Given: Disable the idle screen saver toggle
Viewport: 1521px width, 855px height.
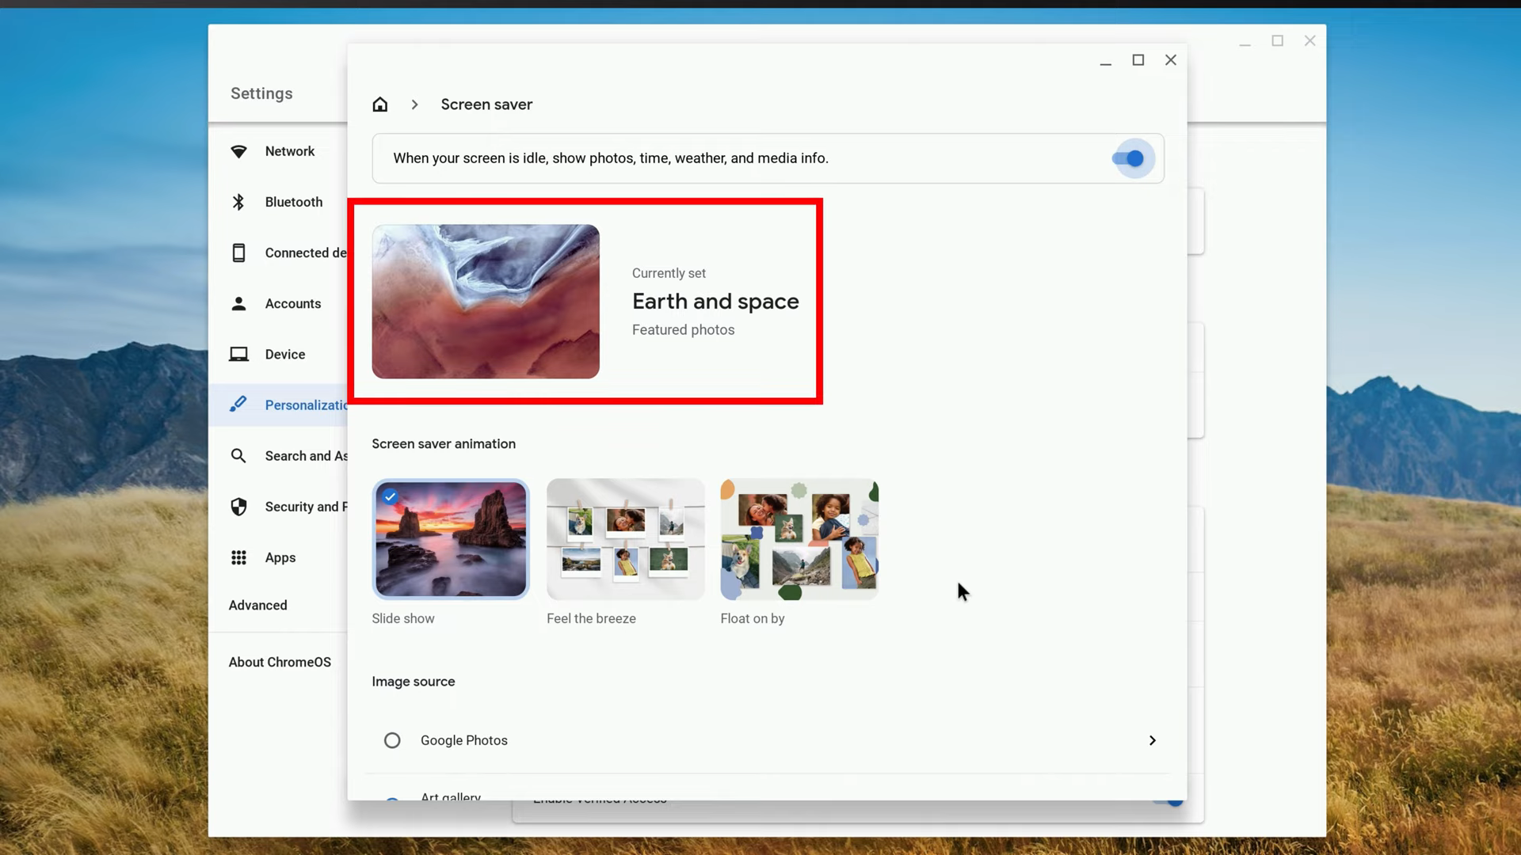Looking at the screenshot, I should click(1131, 158).
